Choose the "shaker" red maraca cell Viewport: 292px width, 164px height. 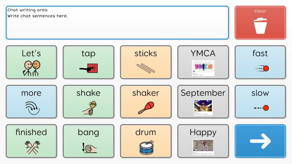146,102
